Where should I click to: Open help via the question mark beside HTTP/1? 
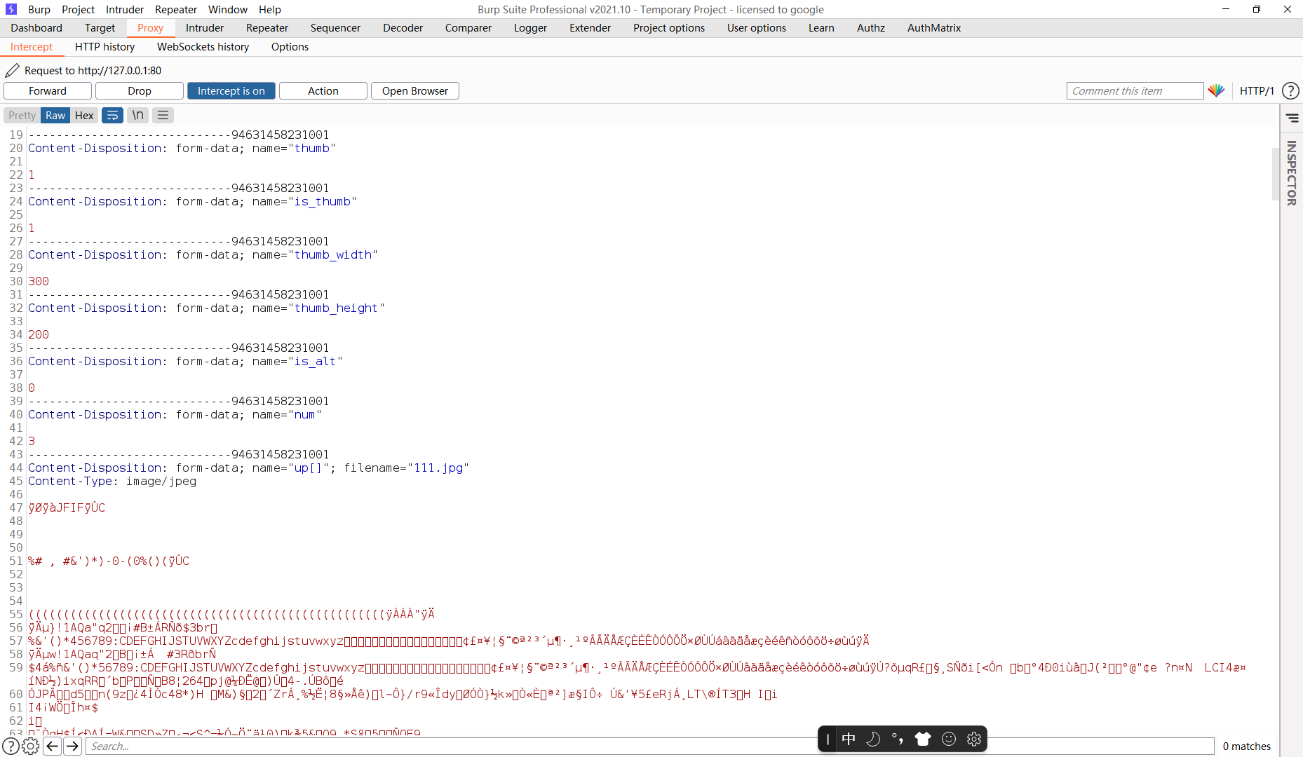[x=1291, y=90]
